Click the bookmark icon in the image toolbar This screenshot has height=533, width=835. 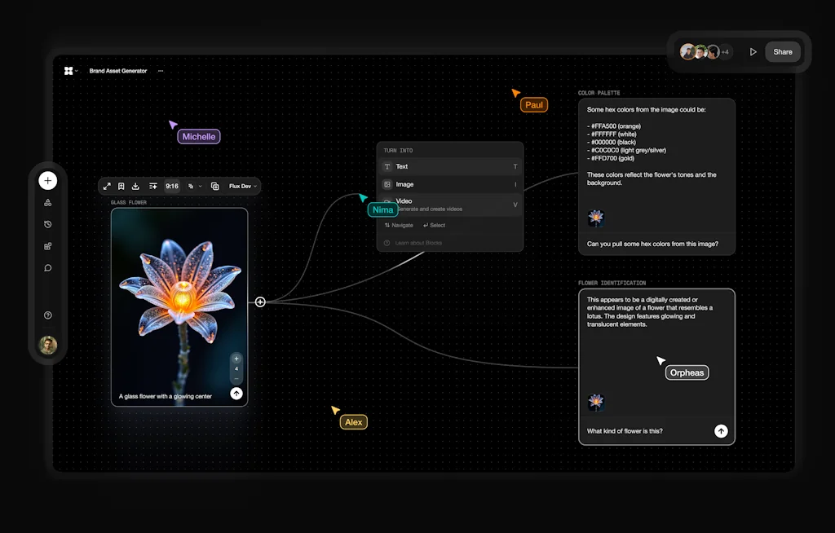click(121, 186)
